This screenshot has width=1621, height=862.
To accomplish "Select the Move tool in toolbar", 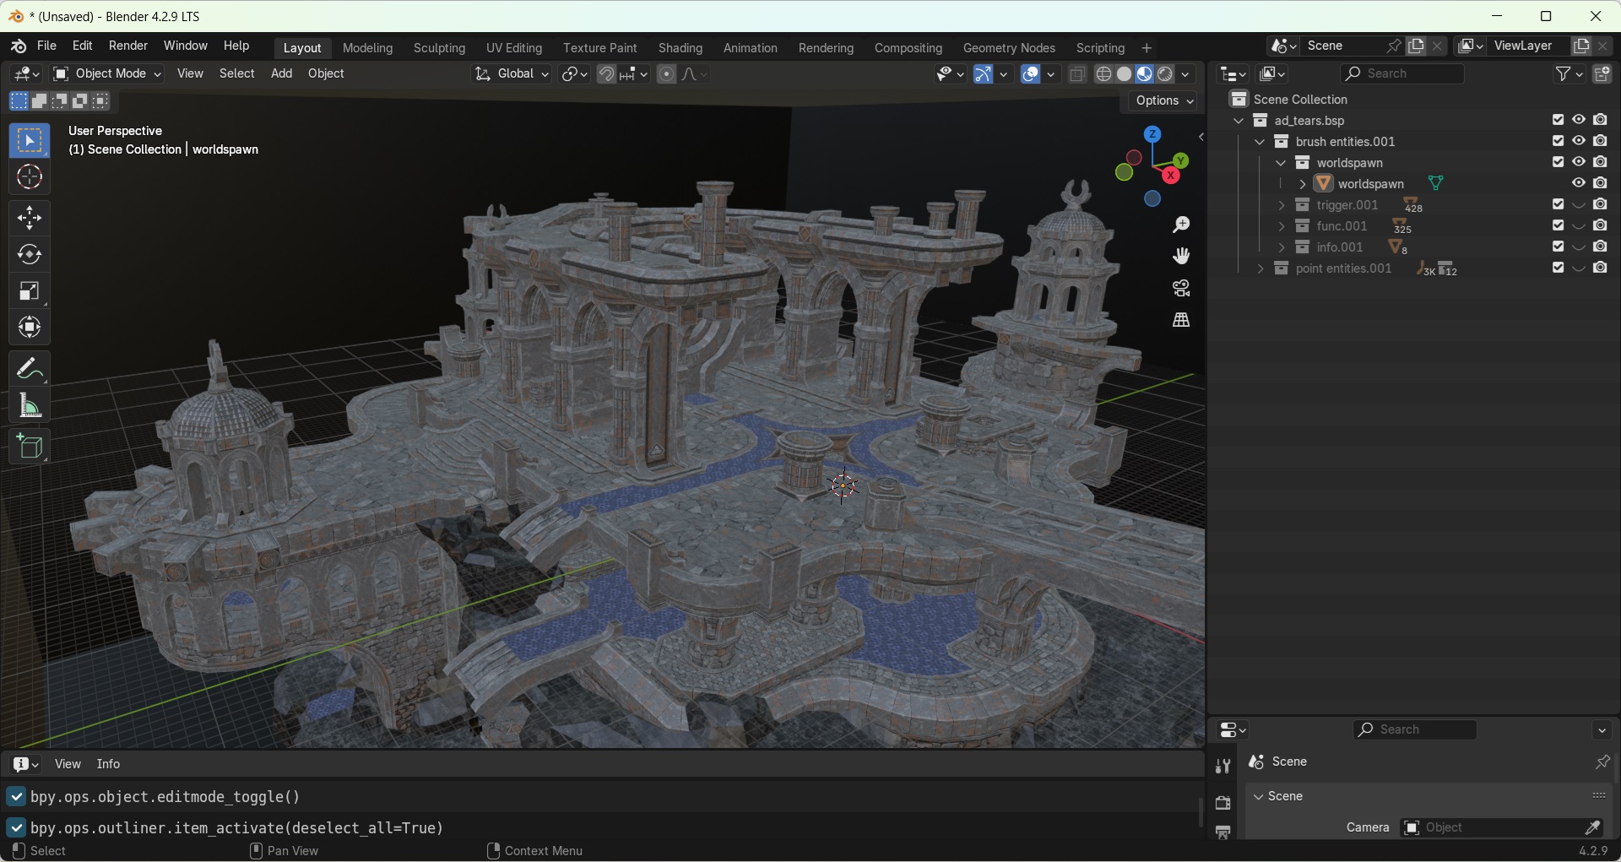I will pos(30,219).
